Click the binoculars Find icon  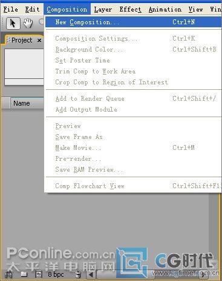[x=8, y=274]
